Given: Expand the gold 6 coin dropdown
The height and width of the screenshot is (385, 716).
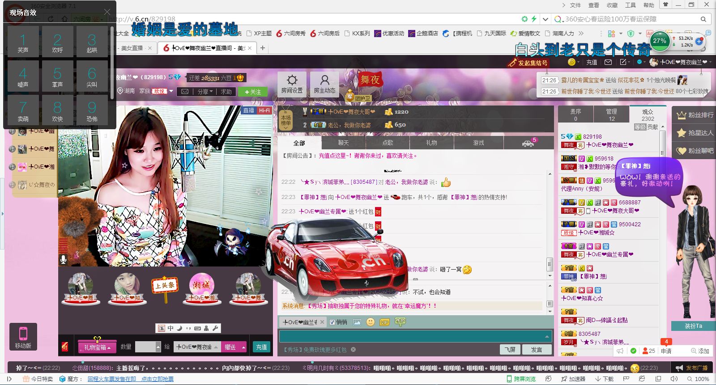Looking at the screenshot, I should point(573,62).
